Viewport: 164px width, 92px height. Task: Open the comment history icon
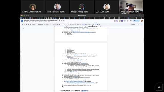pyautogui.click(x=131, y=21)
